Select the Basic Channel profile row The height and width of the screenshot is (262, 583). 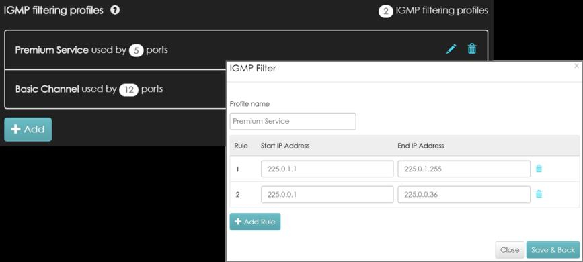(x=115, y=89)
